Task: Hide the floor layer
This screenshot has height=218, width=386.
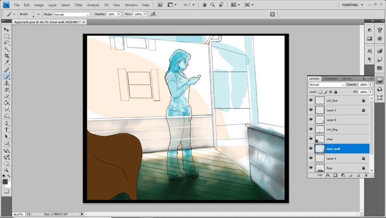Action: click(311, 168)
